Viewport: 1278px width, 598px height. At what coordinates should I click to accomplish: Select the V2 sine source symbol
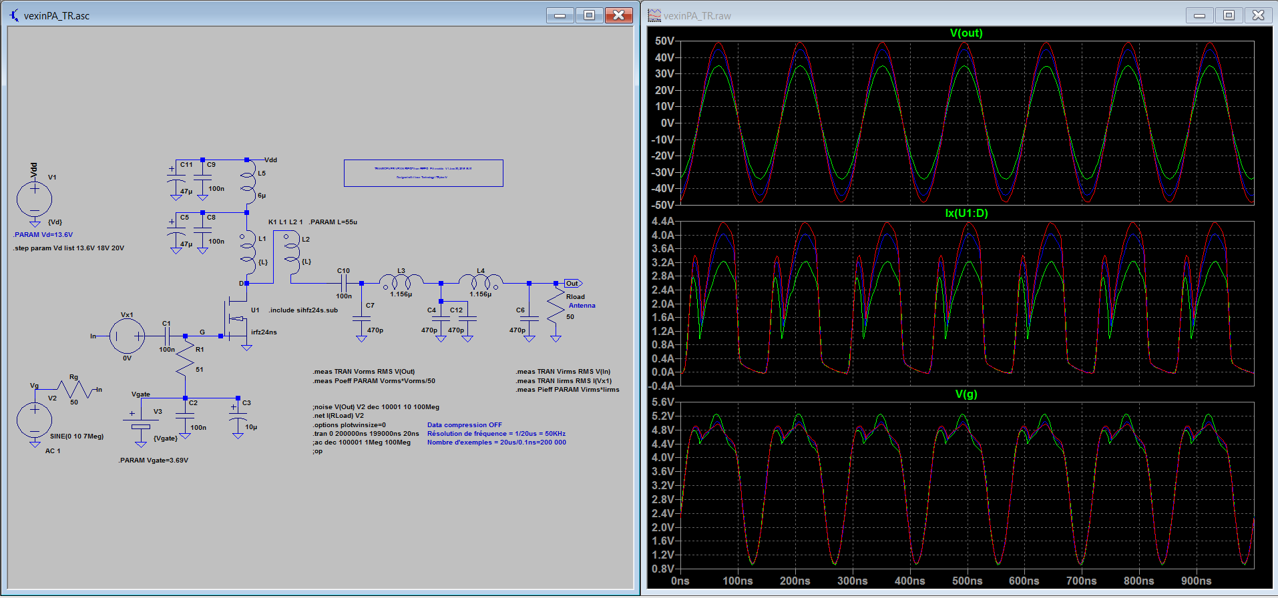(34, 419)
